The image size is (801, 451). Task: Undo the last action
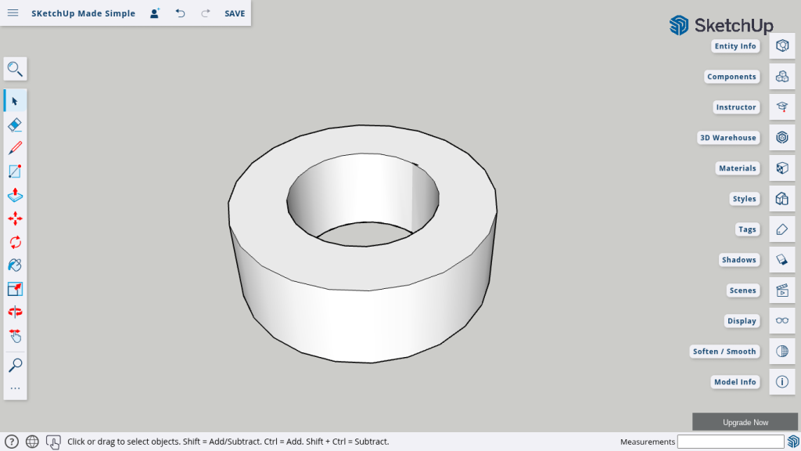[181, 13]
